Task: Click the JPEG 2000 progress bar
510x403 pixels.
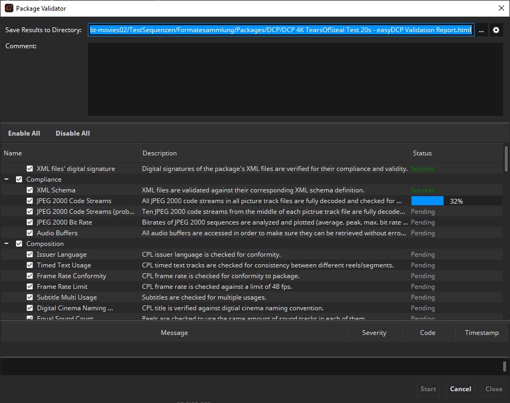Action: point(427,201)
